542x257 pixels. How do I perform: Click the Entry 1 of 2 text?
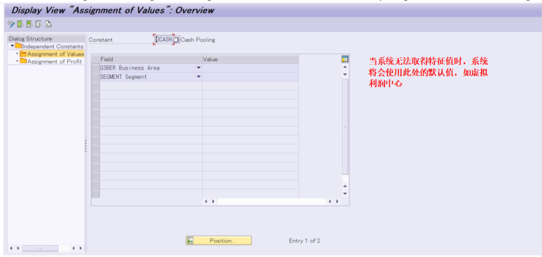tap(305, 241)
